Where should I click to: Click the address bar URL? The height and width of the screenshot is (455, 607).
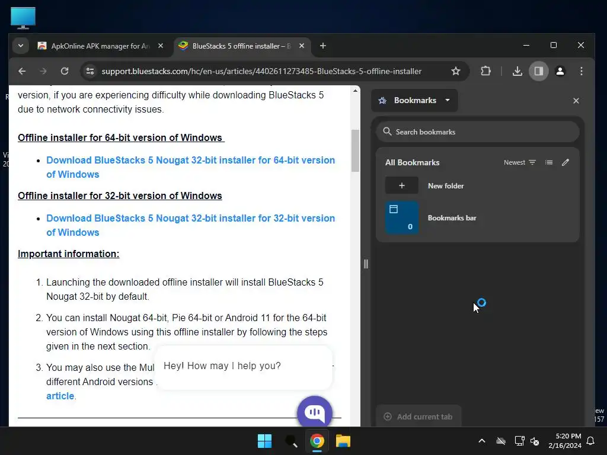[261, 71]
